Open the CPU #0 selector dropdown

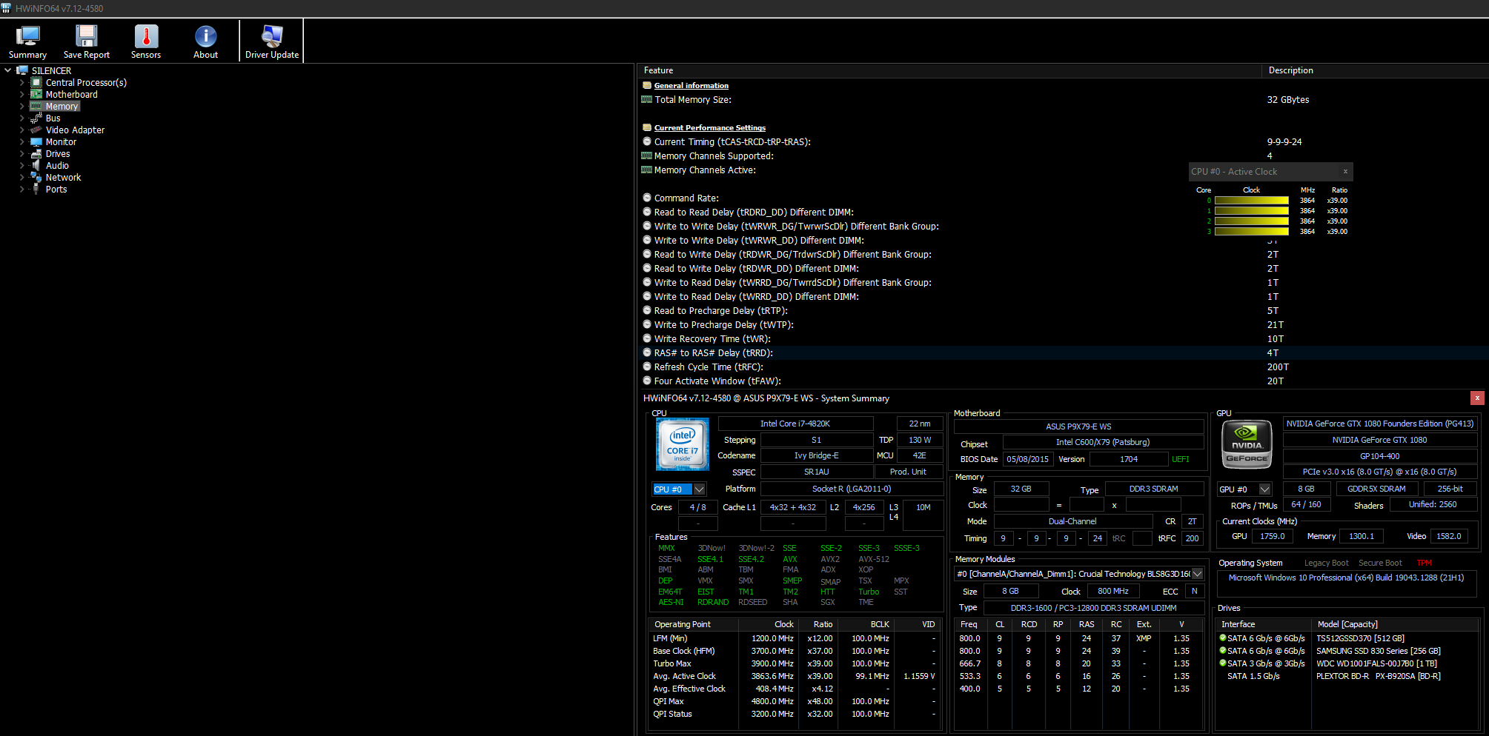coord(699,489)
